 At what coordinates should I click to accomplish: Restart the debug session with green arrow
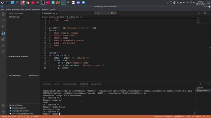pyautogui.click(x=112, y=13)
